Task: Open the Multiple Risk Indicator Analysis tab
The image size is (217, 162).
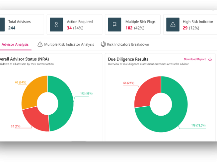Action: (69, 44)
